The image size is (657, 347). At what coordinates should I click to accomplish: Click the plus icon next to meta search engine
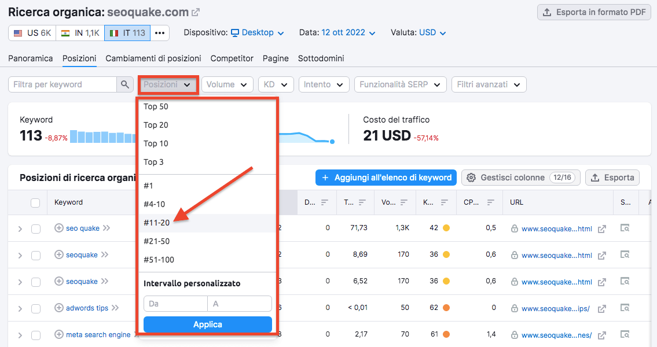click(59, 334)
